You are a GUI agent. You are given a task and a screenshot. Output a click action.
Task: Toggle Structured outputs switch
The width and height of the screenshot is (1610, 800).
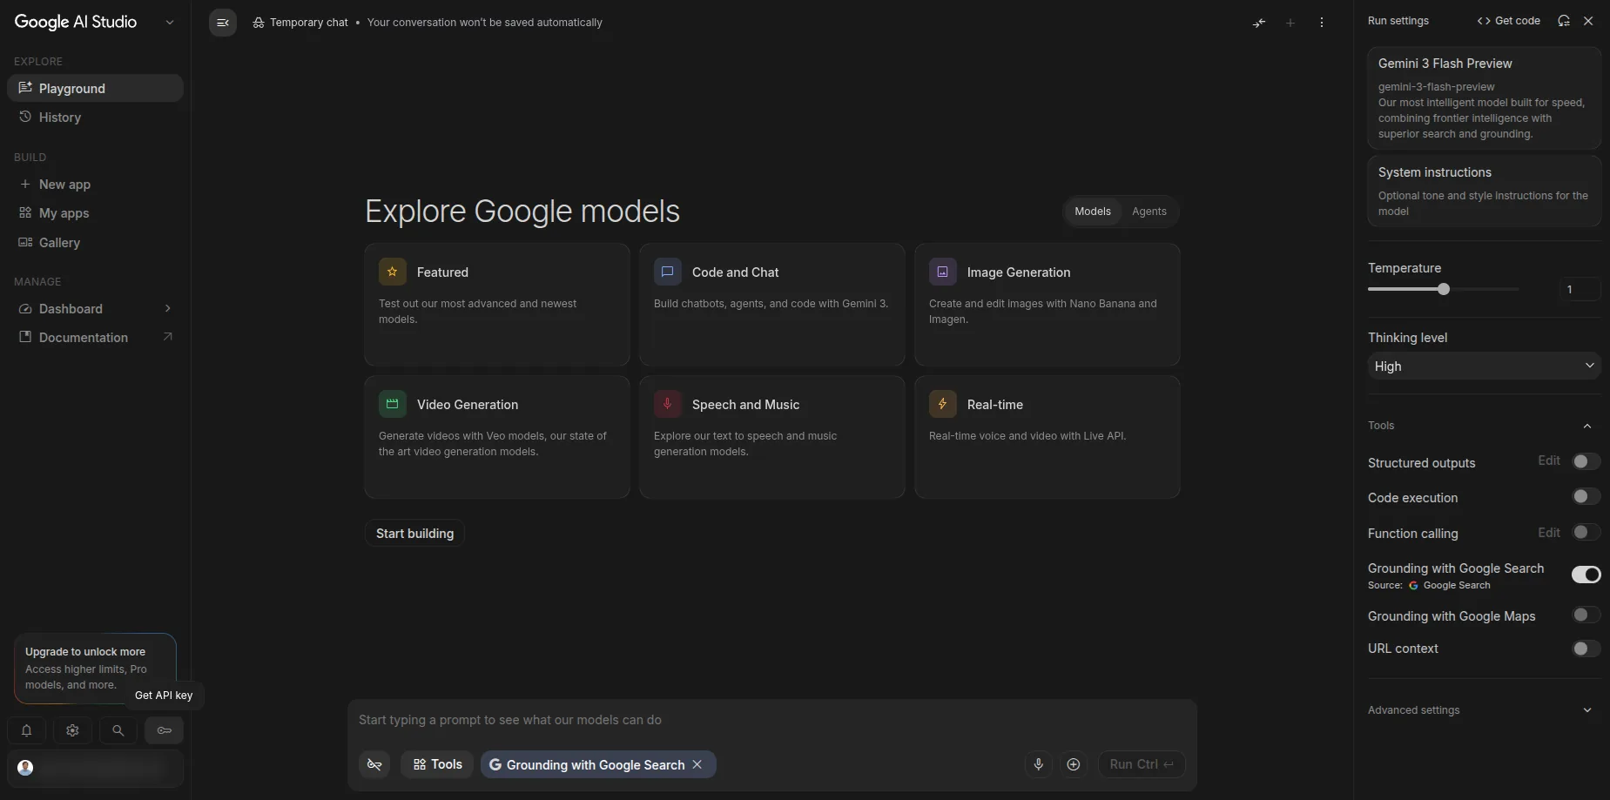click(1586, 461)
